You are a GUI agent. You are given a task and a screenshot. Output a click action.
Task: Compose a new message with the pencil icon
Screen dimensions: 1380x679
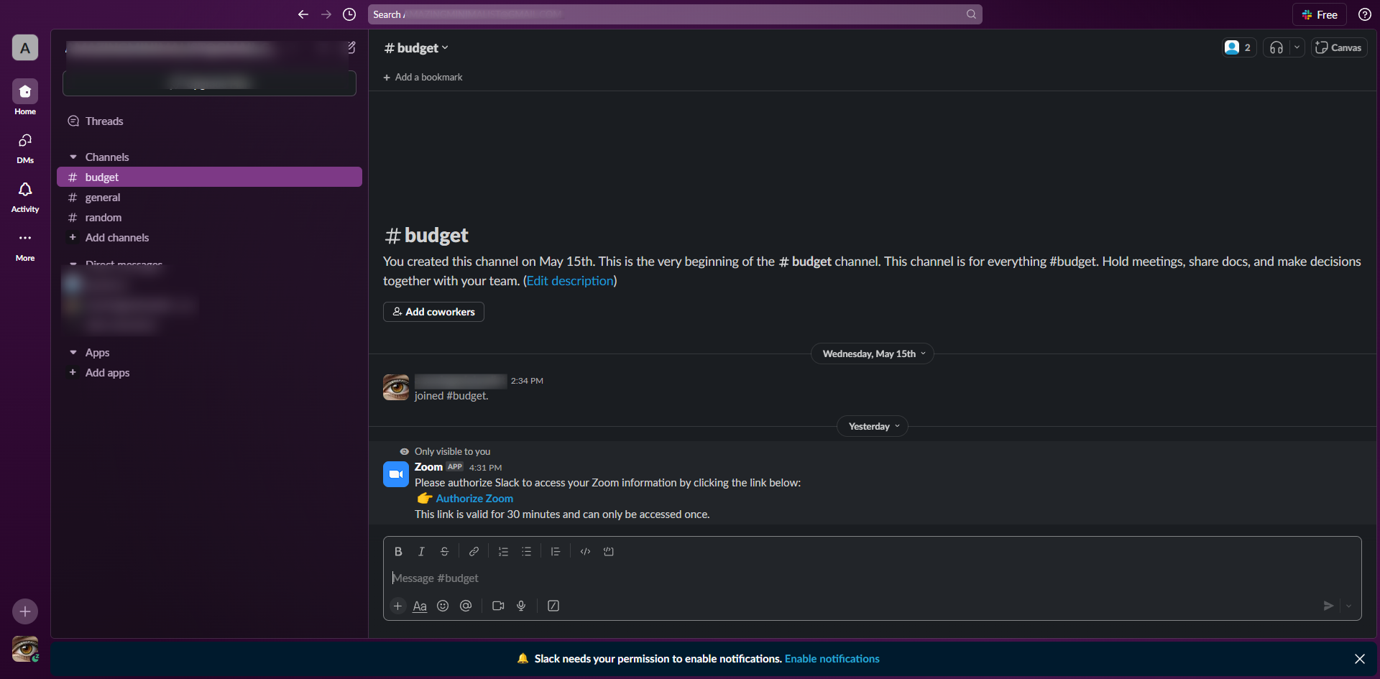(351, 47)
